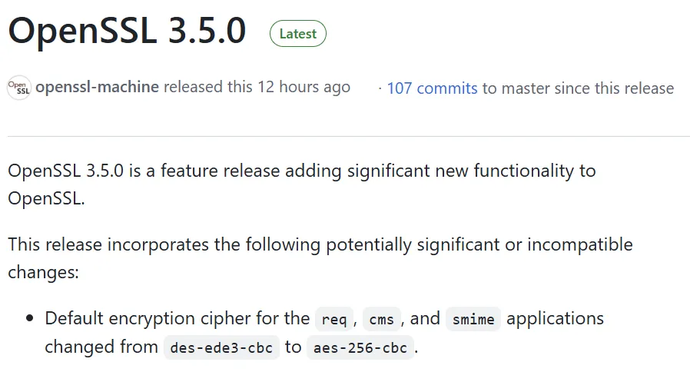
Task: Click the '12 hours ago' timestamp
Action: [x=304, y=88]
